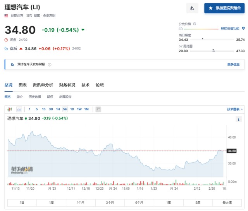Choose the 3个月 time range
This screenshot has width=248, height=211.
click(x=111, y=202)
